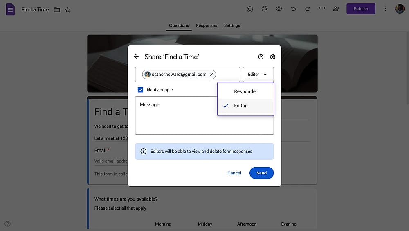The image size is (409, 231).
Task: Click the Send button
Action: (261, 173)
